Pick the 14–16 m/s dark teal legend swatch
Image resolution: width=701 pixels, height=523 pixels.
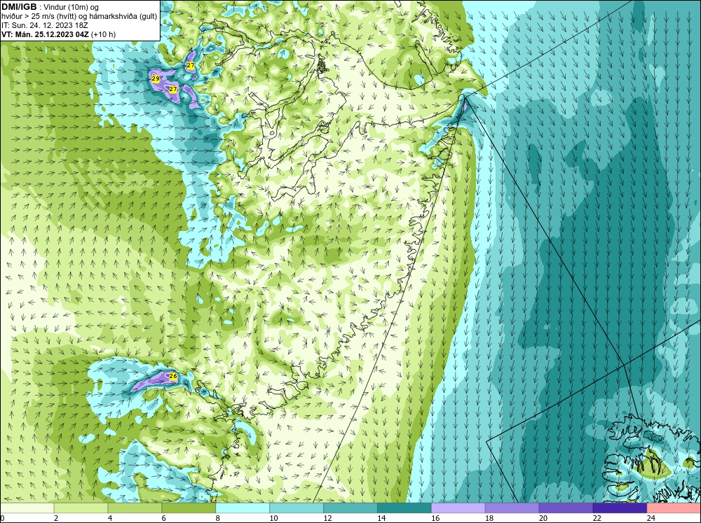click(404, 508)
